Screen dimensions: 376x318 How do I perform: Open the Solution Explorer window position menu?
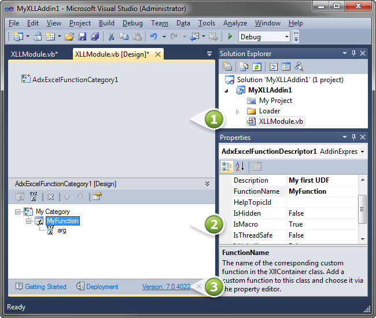point(345,53)
